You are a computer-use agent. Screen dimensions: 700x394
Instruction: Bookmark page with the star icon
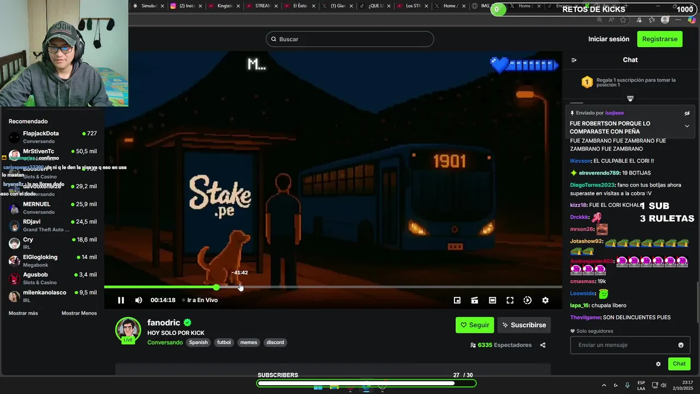[x=623, y=20]
